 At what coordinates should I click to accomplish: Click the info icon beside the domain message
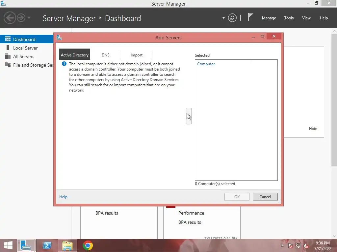[x=64, y=64]
